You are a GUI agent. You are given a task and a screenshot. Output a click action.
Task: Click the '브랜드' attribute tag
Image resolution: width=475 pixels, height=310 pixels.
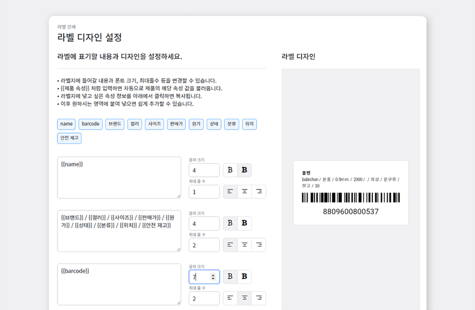(115, 124)
